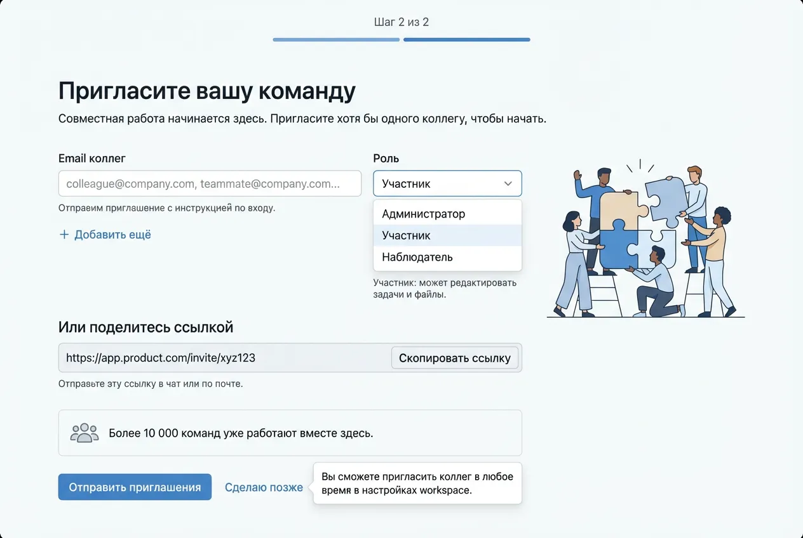Click the puzzle team illustration
Viewport: 803px width, 538px height.
click(x=645, y=241)
